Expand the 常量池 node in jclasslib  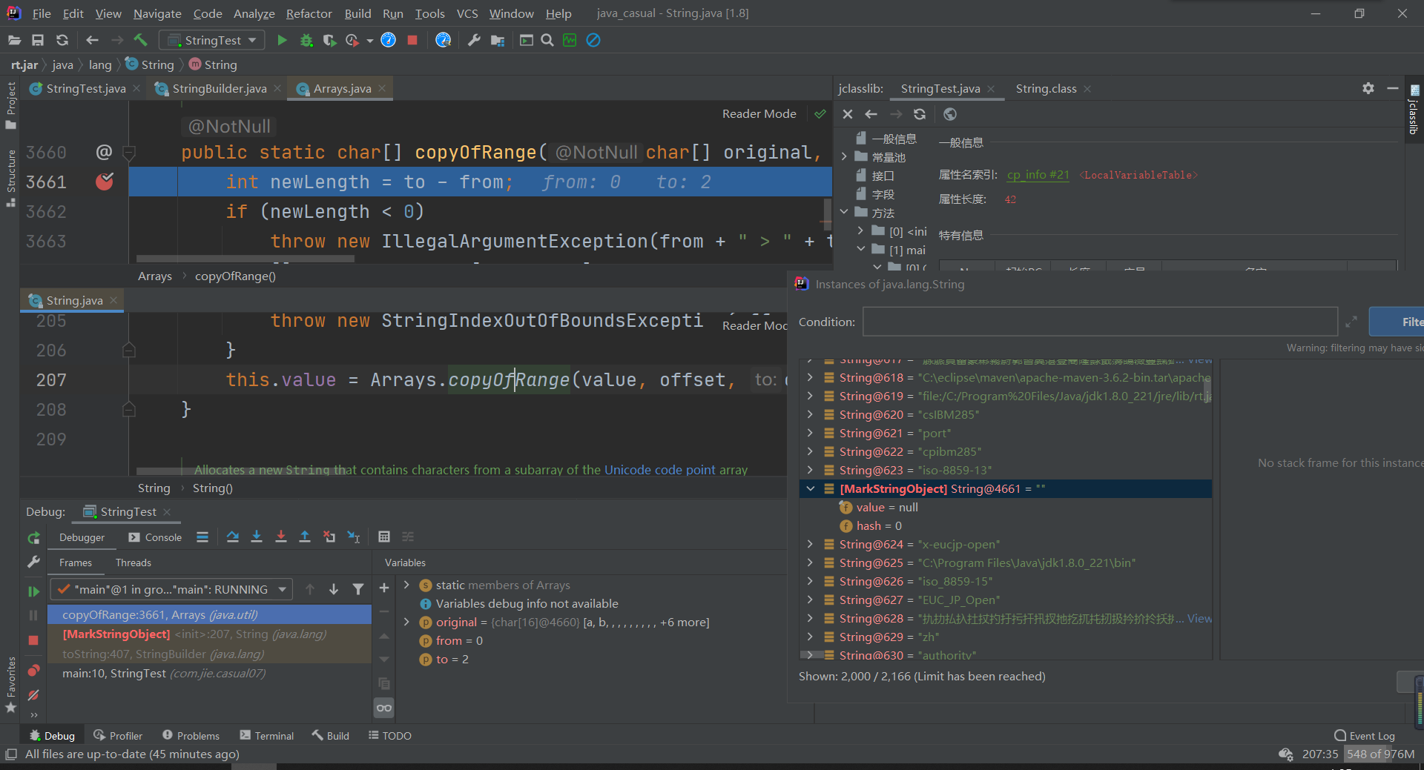point(844,156)
